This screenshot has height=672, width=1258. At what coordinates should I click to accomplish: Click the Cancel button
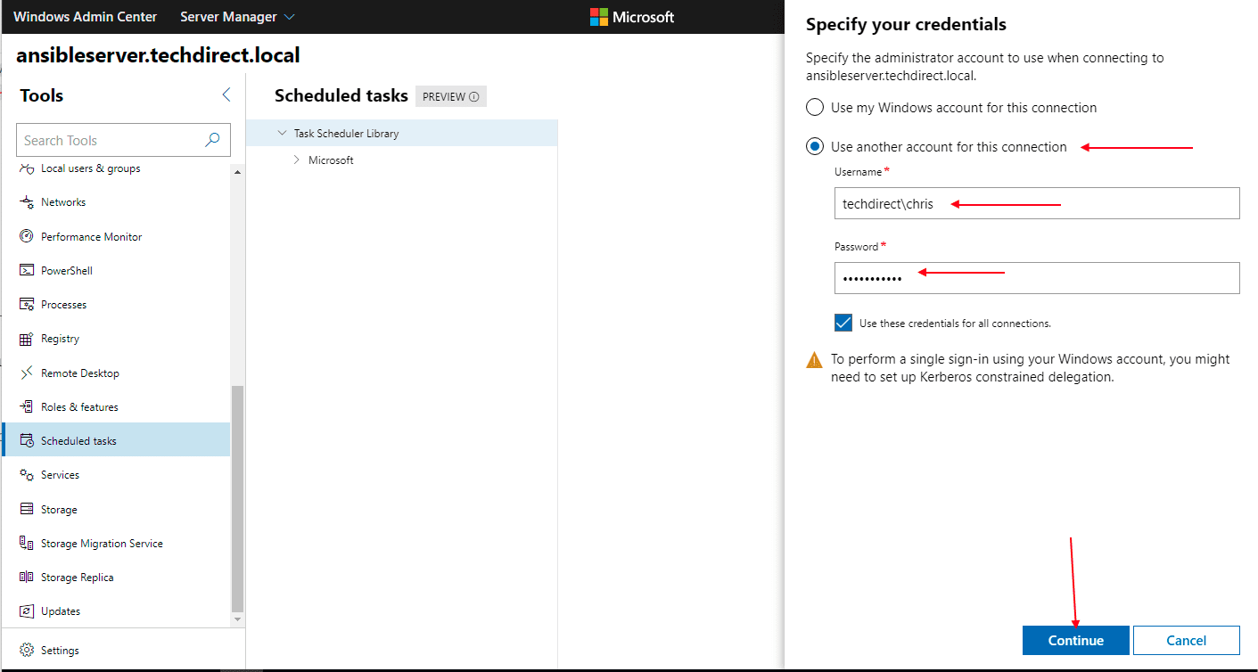point(1186,640)
